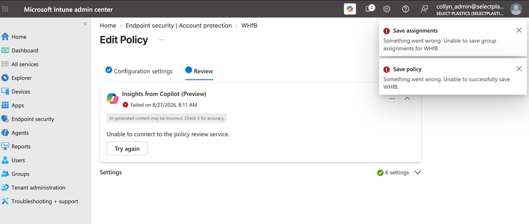Screen dimensions: 529x224
Task: Click the collyn_admin account name
Action: pos(470,6)
